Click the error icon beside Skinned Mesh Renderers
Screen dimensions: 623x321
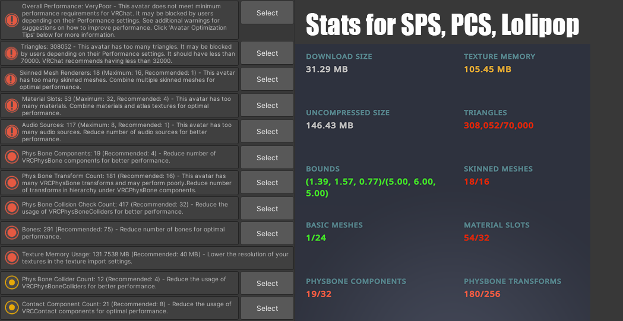pyautogui.click(x=10, y=80)
